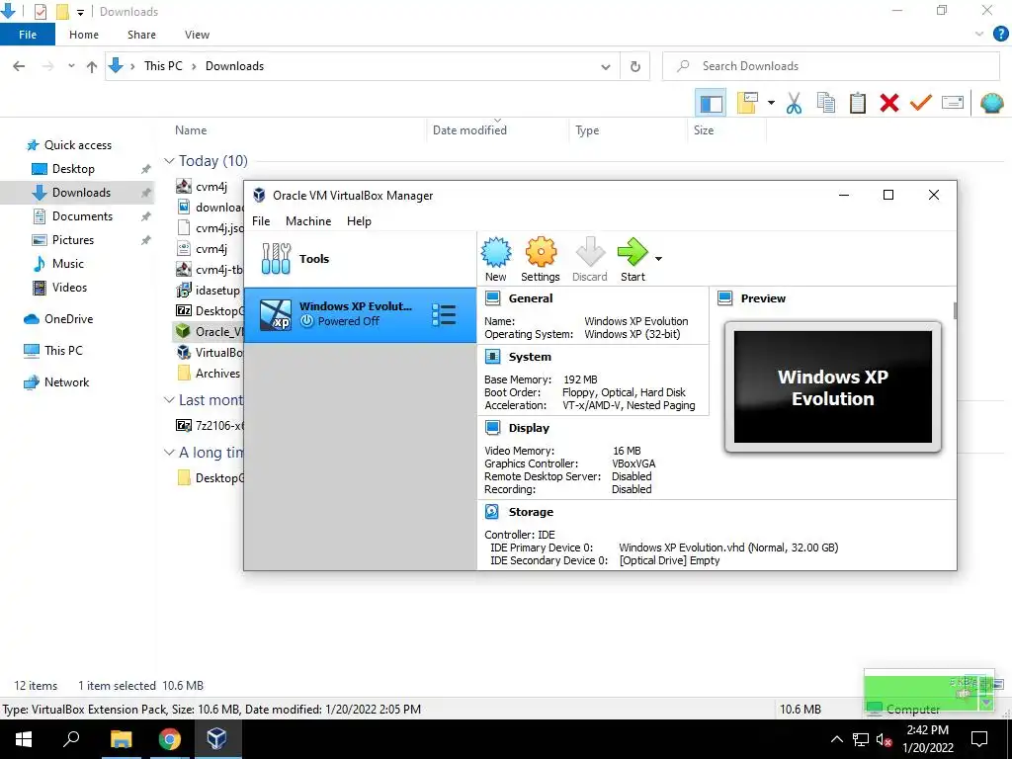The image size is (1012, 759).
Task: Open the new folder dropdown arrow
Action: click(771, 103)
